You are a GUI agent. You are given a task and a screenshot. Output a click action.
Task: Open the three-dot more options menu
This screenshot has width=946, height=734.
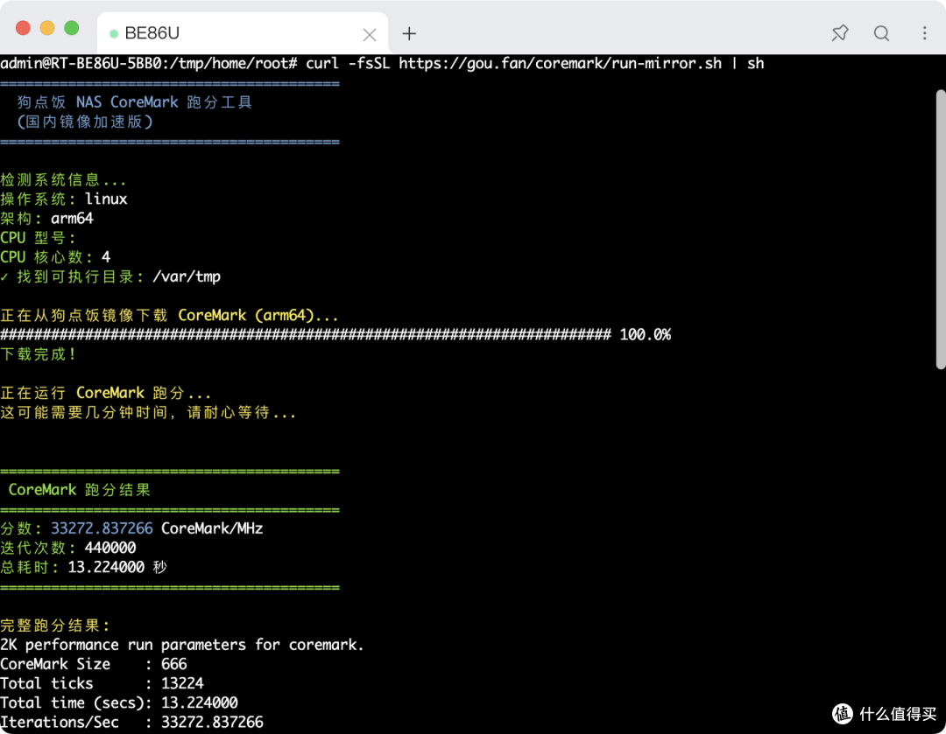(x=924, y=33)
